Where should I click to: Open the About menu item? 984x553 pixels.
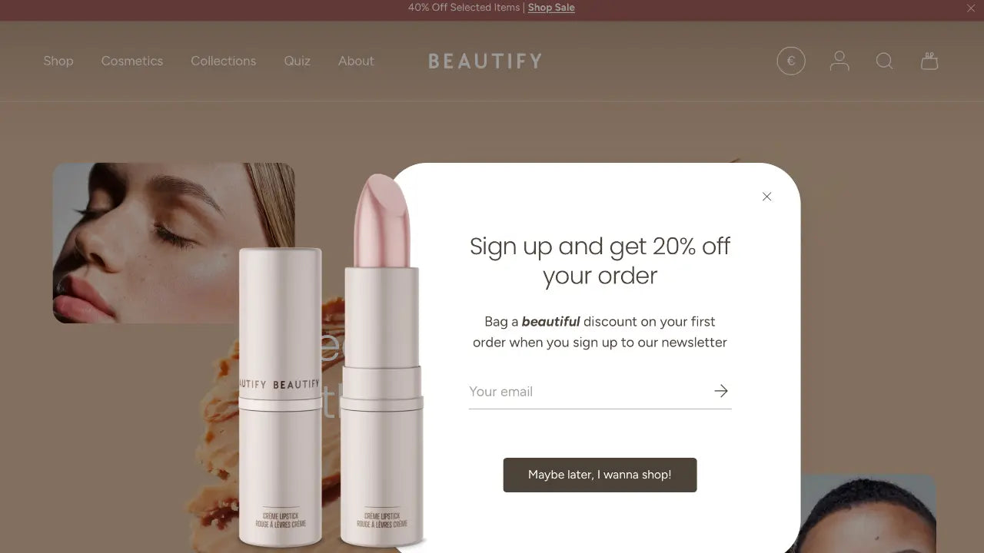click(x=356, y=61)
